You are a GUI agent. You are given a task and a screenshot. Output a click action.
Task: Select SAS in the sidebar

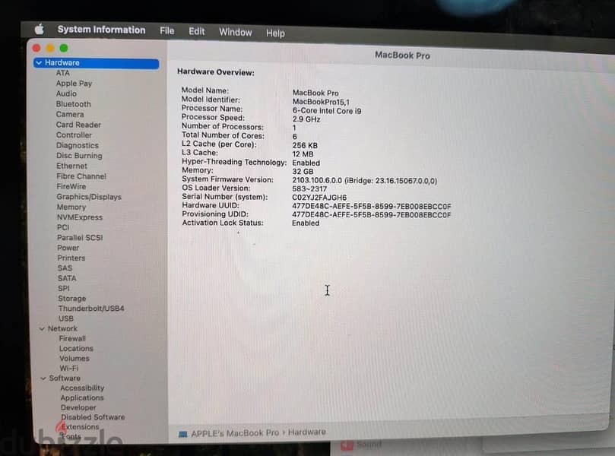[65, 268]
